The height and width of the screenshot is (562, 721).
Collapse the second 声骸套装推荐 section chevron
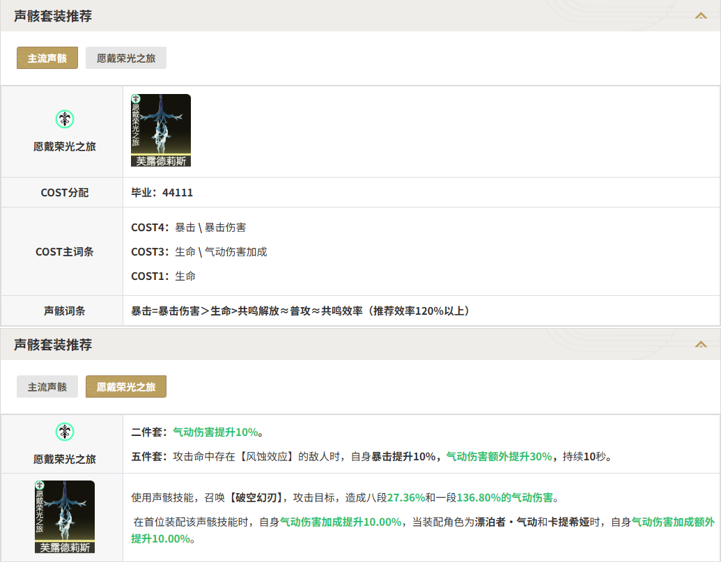pos(700,344)
